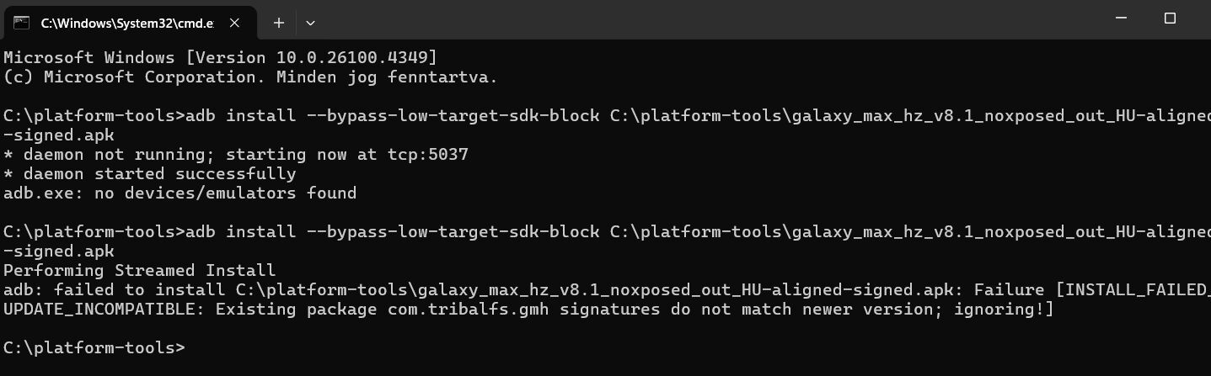Click the Microsoft Windows version line
This screenshot has width=1211, height=376.
(221, 58)
